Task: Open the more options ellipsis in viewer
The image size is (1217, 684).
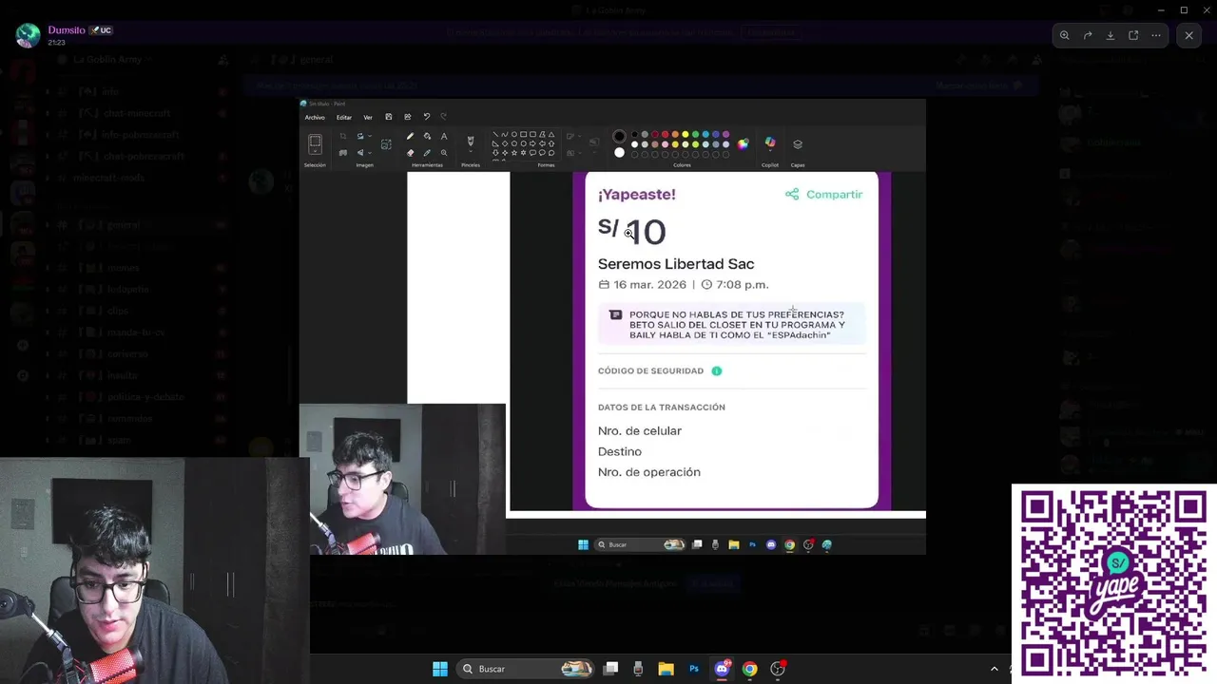Action: click(x=1156, y=35)
